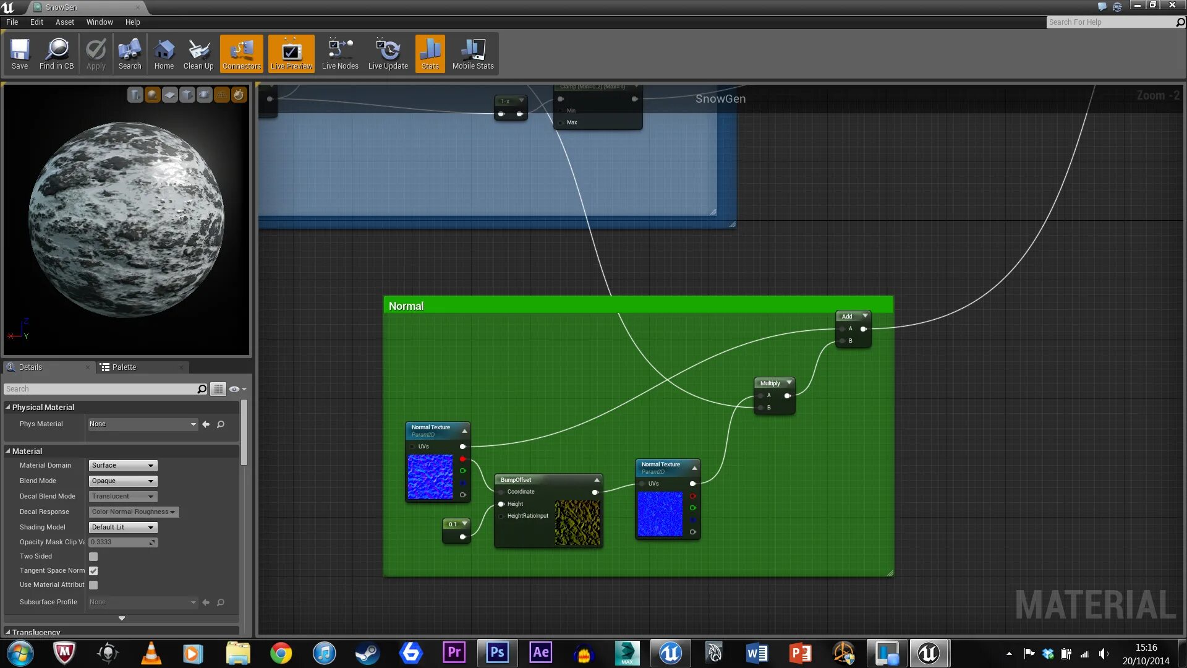Uncheck the Tangent Space Normal checkbox
1187x668 pixels.
pyautogui.click(x=93, y=571)
